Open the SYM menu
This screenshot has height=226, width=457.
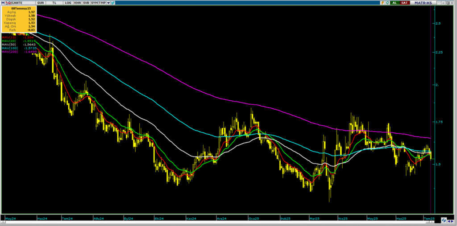(94, 3)
